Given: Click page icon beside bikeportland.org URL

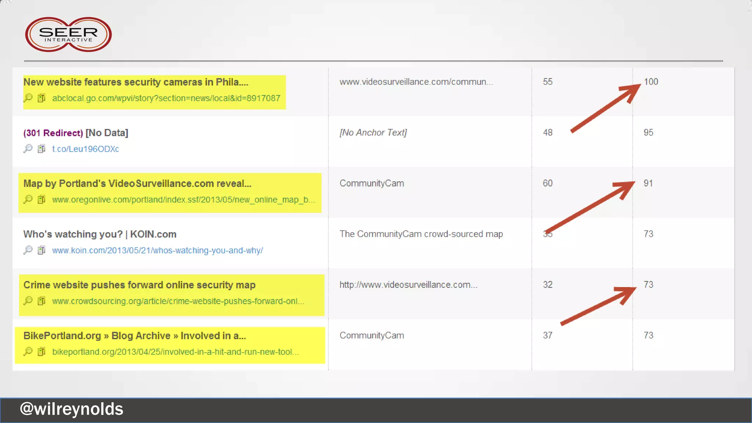Looking at the screenshot, I should [41, 351].
